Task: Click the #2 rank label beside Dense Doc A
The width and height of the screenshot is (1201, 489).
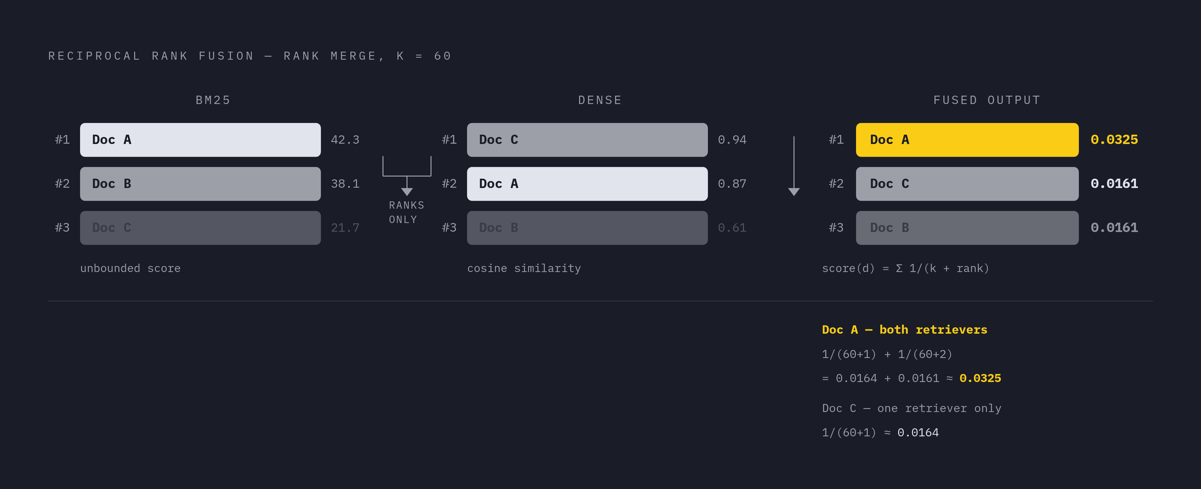Action: point(449,184)
